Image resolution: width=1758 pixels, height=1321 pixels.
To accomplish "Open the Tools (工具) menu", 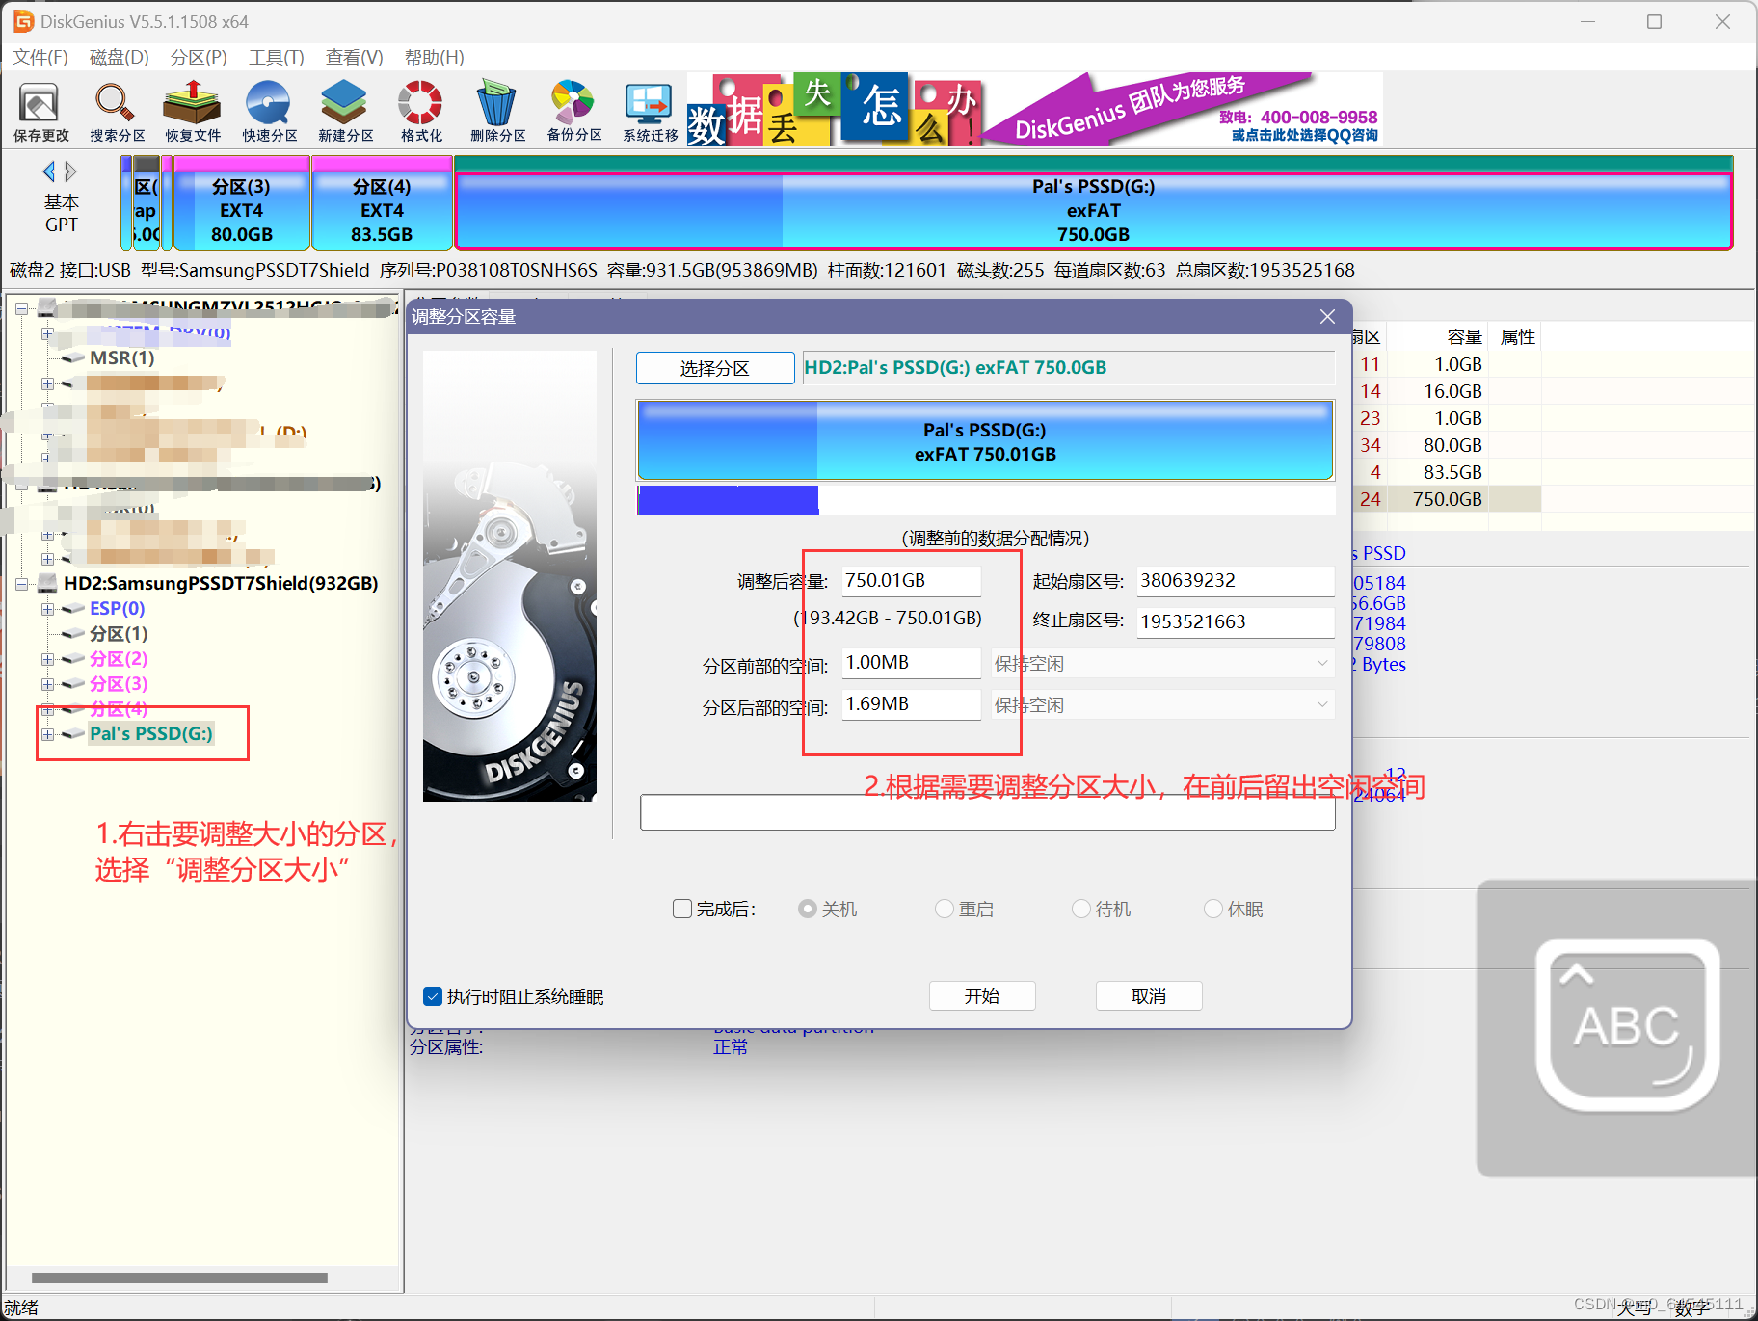I will click(277, 57).
